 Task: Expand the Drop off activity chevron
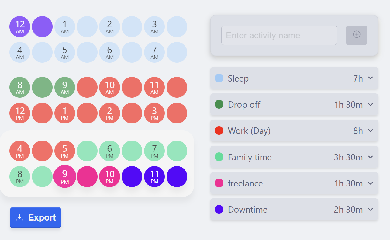tap(370, 104)
